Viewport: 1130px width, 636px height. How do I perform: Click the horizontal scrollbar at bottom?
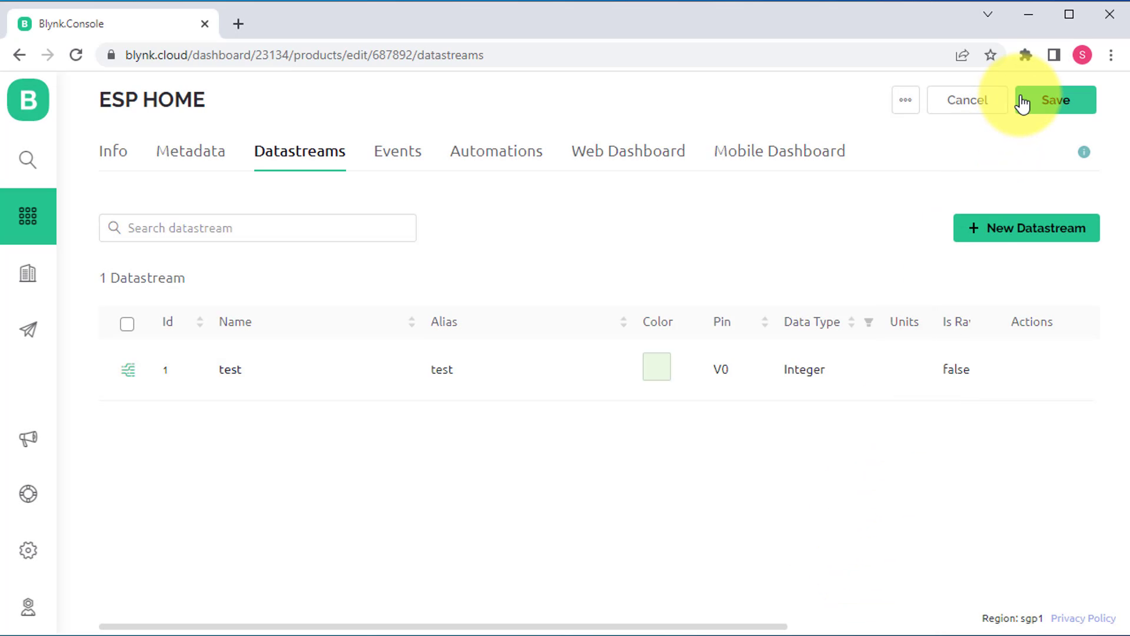(443, 627)
